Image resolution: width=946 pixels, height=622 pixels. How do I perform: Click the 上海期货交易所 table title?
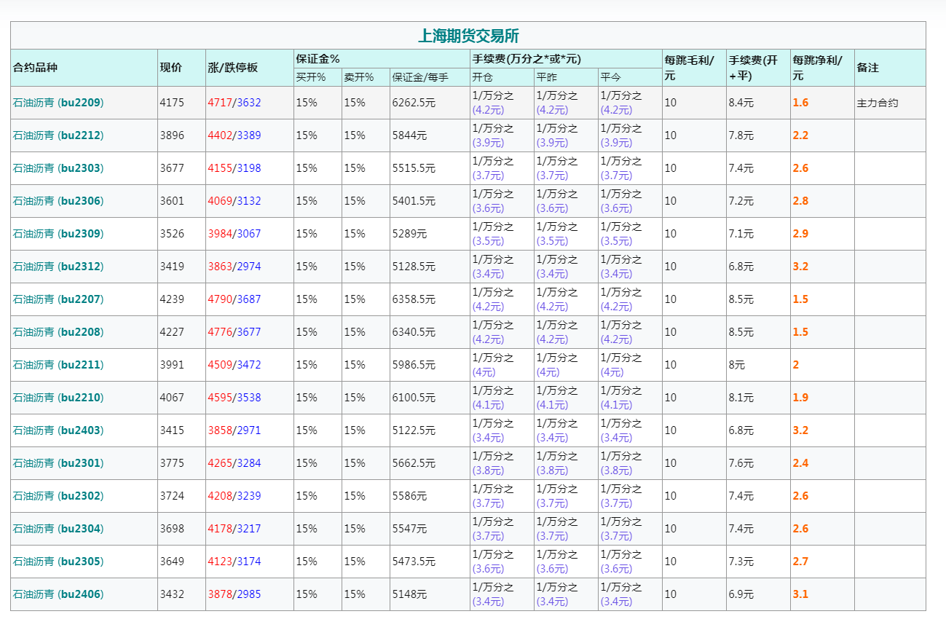point(468,36)
